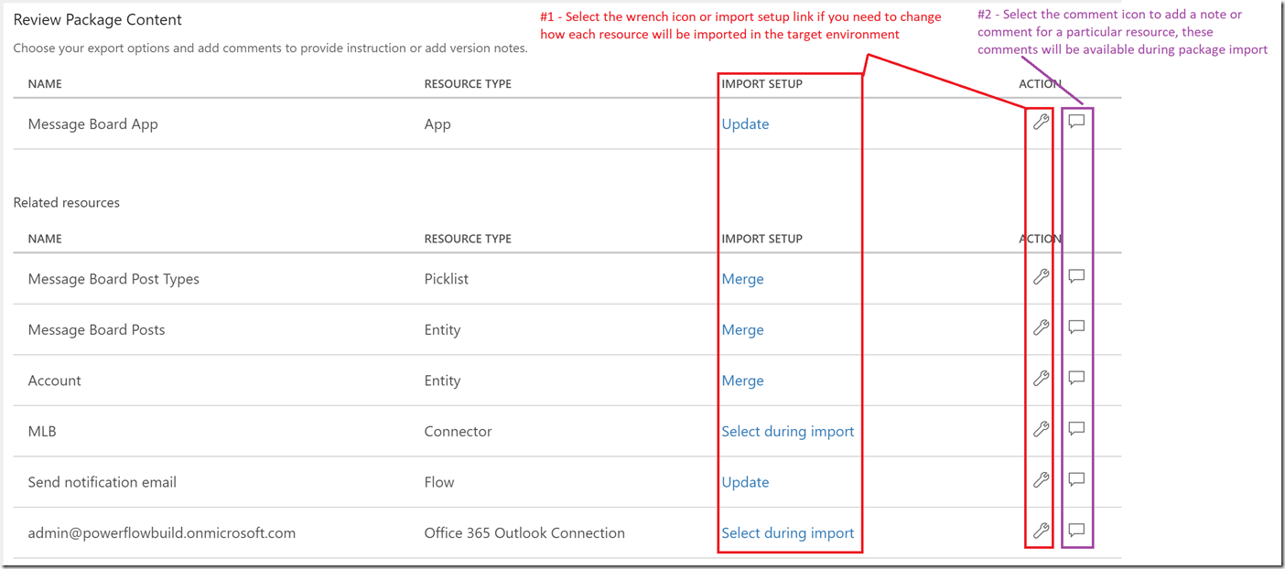Screen dimensions: 1285x569
Task: Click wrench for Office 365 Outlook Connection
Action: [1041, 531]
